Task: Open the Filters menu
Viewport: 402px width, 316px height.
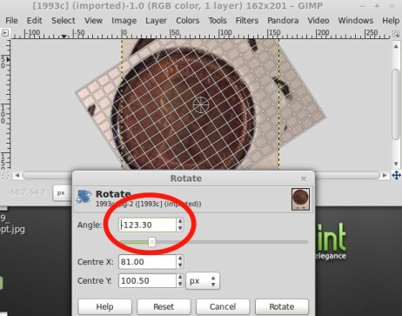Action: click(247, 21)
